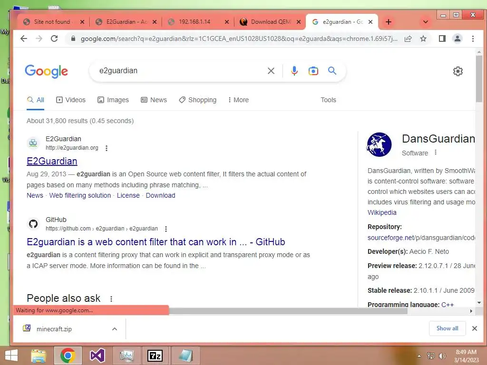Screen dimensions: 487x365
Task: Open the E2Guardian result title link
Action: coord(52,161)
